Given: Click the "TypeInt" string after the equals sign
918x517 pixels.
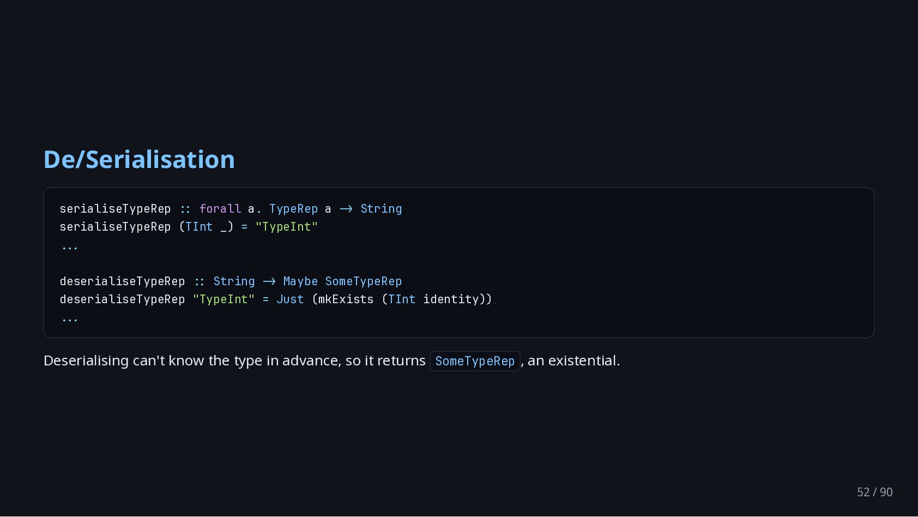Looking at the screenshot, I should (286, 227).
